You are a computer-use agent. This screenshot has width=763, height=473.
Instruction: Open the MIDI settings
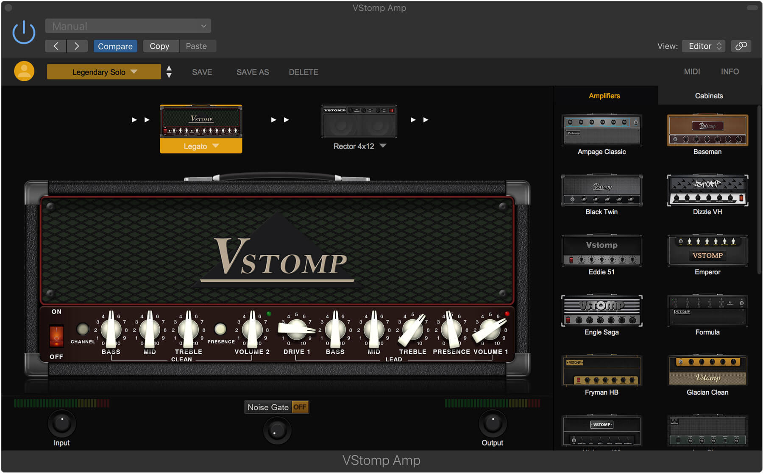tap(692, 72)
